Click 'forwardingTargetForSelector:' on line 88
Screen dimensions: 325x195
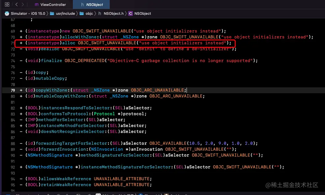(x=73, y=143)
